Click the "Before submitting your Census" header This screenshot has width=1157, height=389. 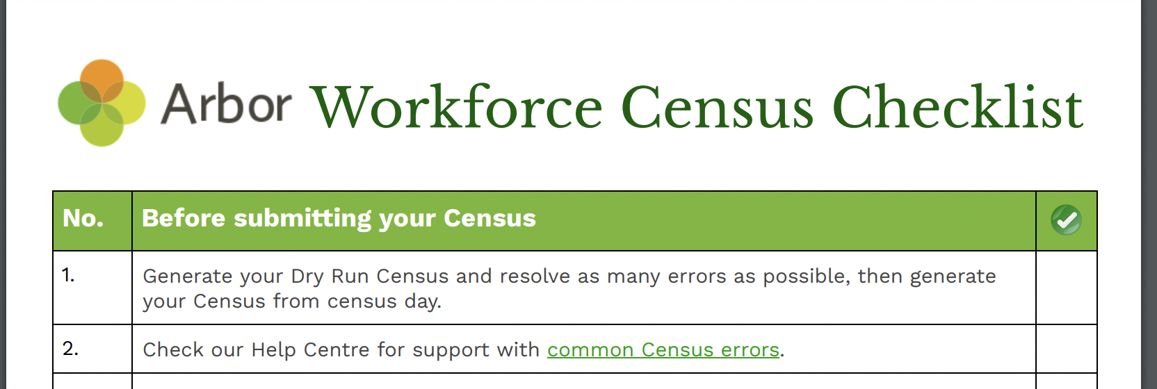339,219
